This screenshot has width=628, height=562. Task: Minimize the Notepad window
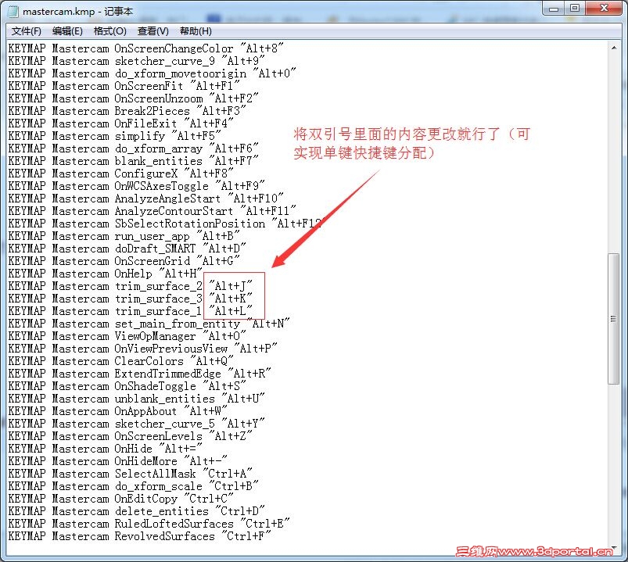point(554,9)
